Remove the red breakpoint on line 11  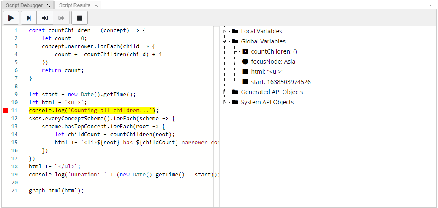[x=5, y=111]
